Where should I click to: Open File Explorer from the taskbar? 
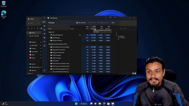tap(100, 104)
